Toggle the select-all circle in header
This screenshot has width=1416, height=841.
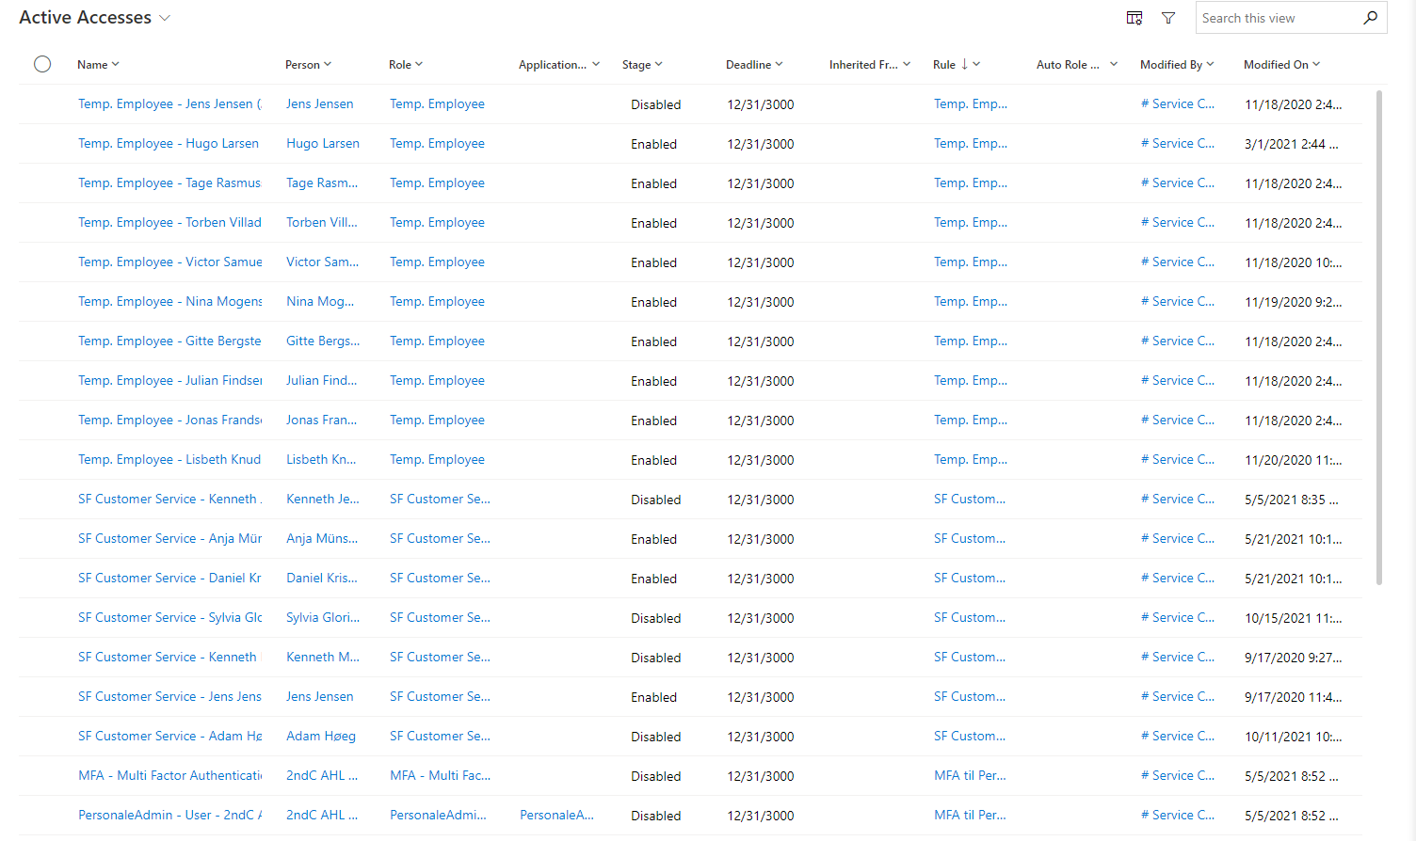click(x=42, y=64)
